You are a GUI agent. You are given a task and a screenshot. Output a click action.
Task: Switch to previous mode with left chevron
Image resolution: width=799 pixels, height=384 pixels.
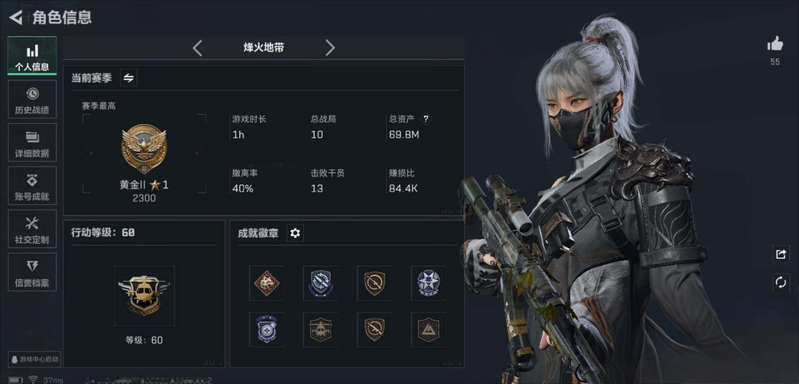click(197, 48)
